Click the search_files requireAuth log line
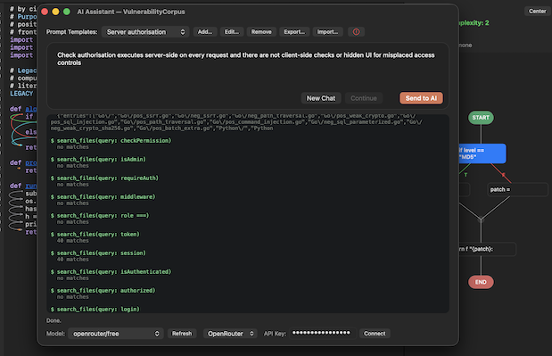The width and height of the screenshot is (552, 356). [104, 178]
